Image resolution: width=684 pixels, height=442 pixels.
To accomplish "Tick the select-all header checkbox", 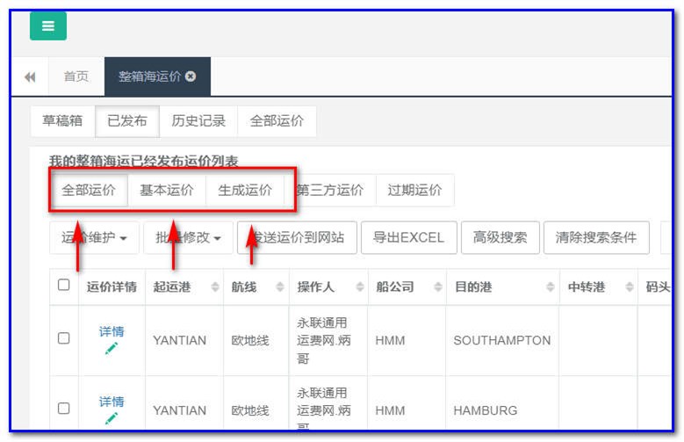I will click(64, 285).
